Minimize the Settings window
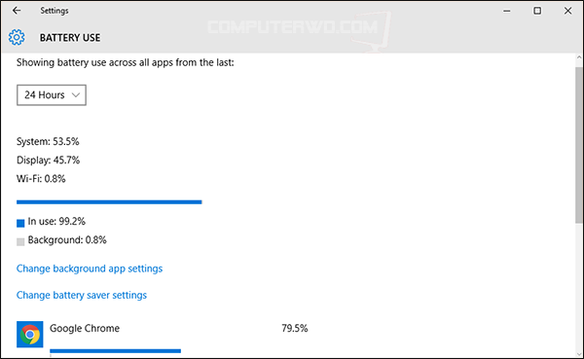 point(506,11)
